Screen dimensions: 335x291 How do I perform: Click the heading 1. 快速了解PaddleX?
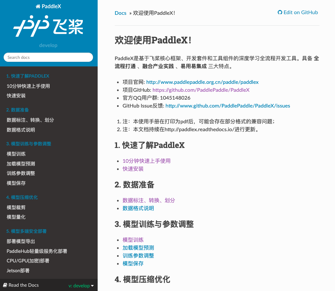point(150,145)
